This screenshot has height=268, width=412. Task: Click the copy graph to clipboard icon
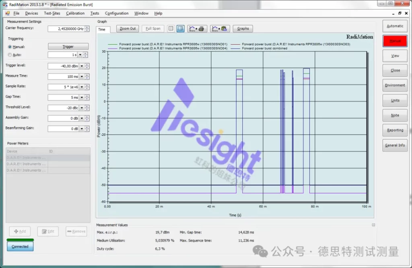220,29
